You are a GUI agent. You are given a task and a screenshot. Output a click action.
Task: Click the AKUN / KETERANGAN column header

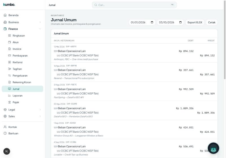point(64,40)
